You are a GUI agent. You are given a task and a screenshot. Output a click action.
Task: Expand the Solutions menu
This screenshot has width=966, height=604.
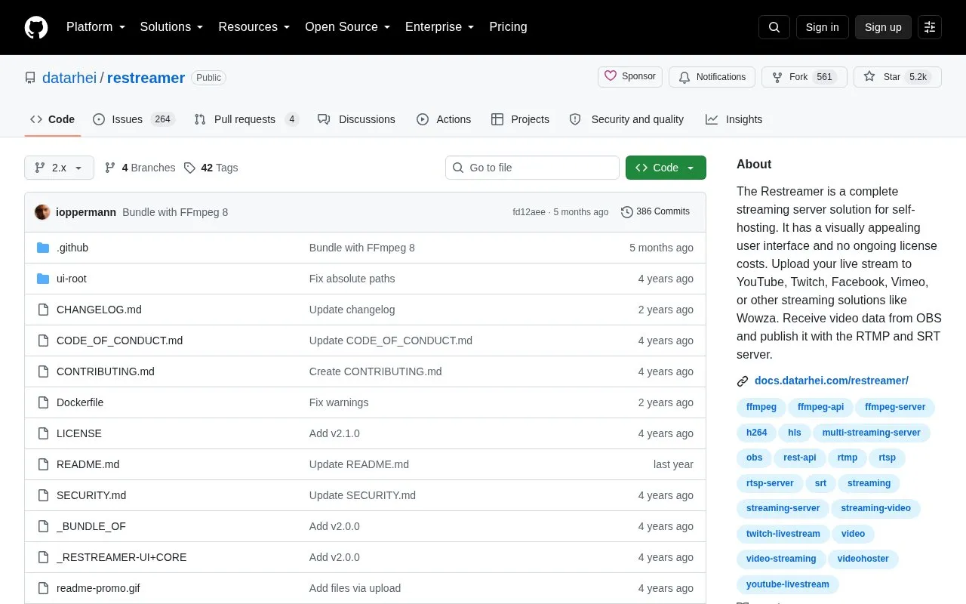(171, 27)
